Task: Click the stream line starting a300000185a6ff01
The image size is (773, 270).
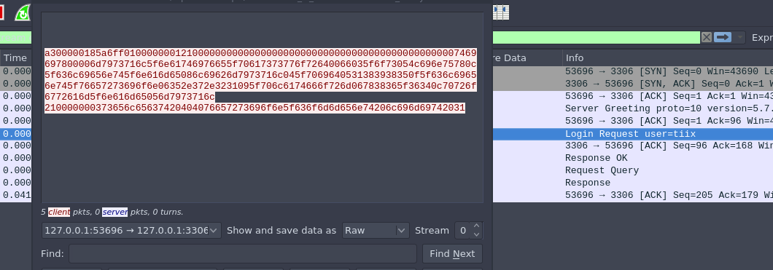Action: pyautogui.click(x=261, y=54)
